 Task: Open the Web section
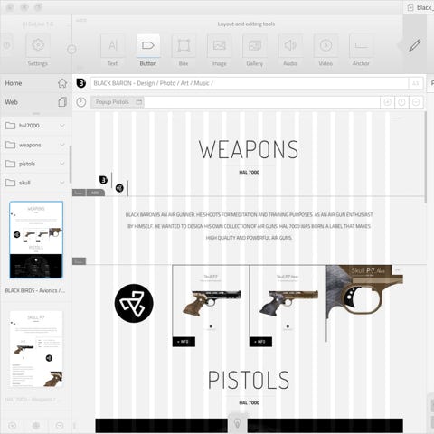click(36, 102)
